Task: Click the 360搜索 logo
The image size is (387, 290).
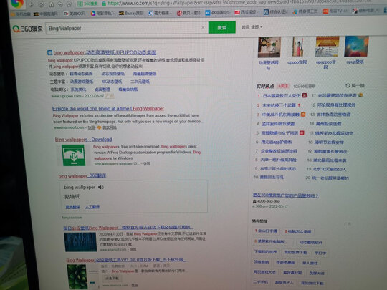Action: (27, 29)
